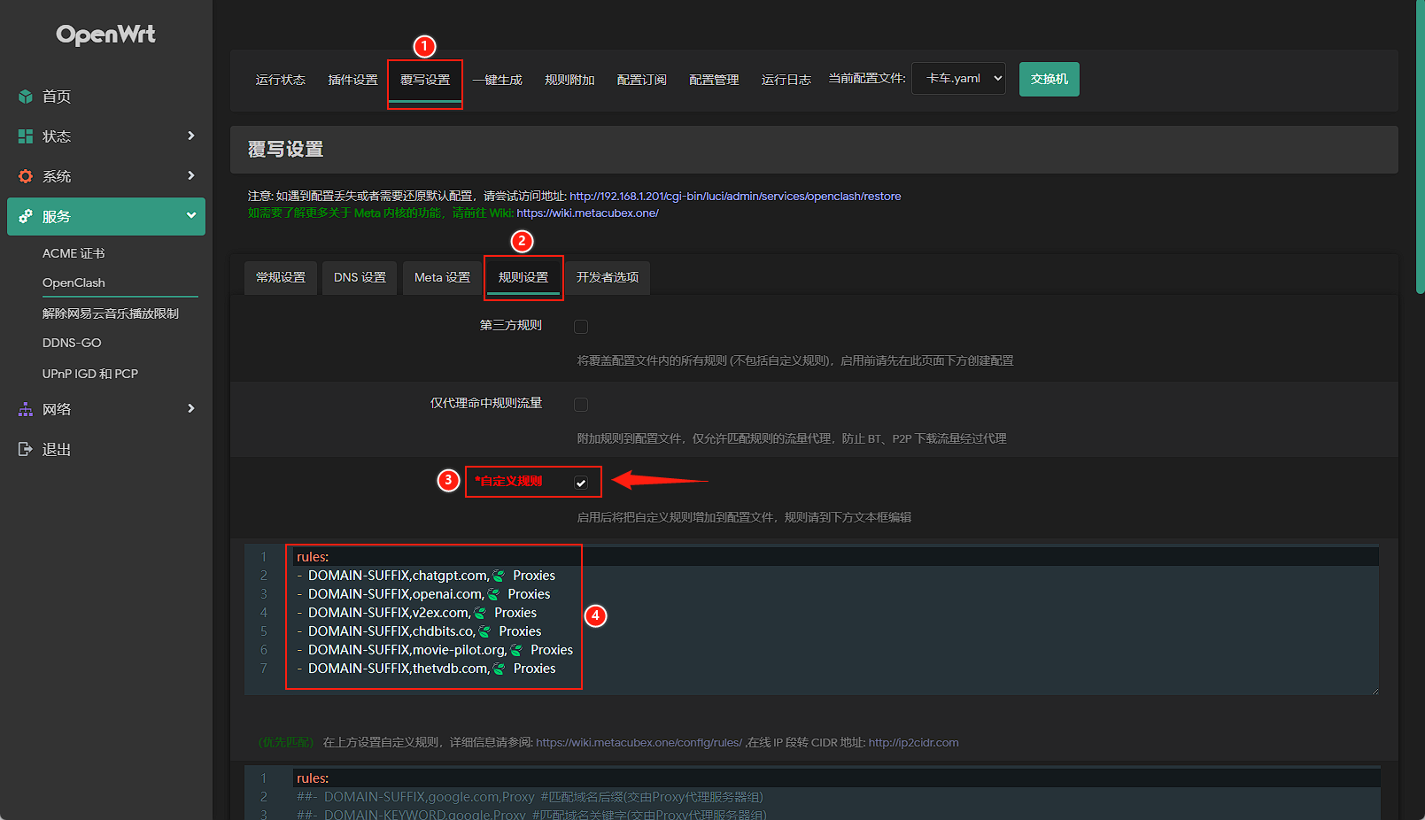Open the 规则附加 tab
Screen dimensions: 1425x820
point(569,80)
